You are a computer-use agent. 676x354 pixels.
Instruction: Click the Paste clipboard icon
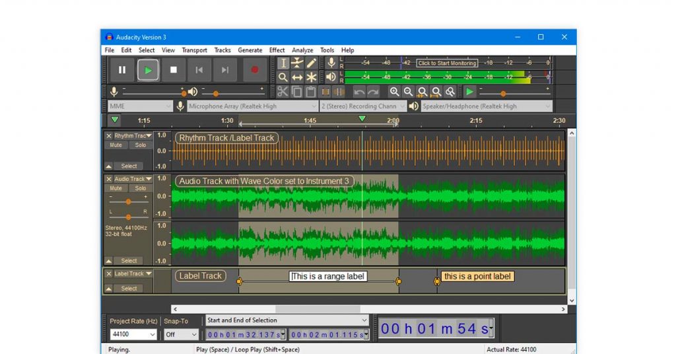[310, 92]
